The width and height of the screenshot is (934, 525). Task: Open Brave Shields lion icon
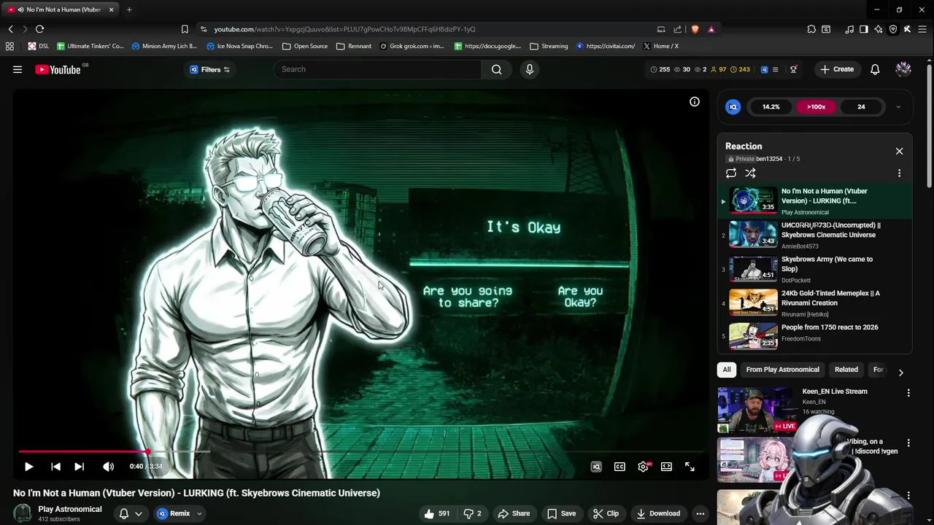(695, 29)
